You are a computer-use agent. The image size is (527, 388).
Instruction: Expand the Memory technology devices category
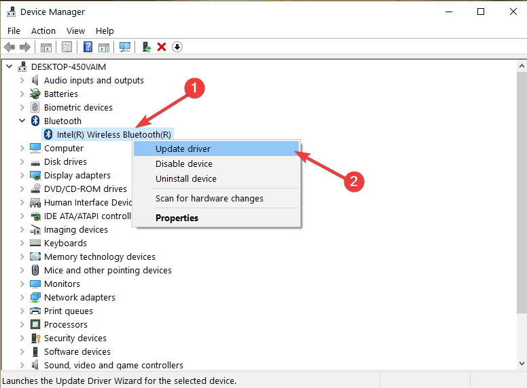point(22,257)
